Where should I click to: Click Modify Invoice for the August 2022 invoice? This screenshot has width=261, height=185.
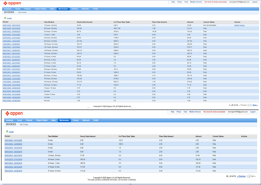click(x=239, y=25)
